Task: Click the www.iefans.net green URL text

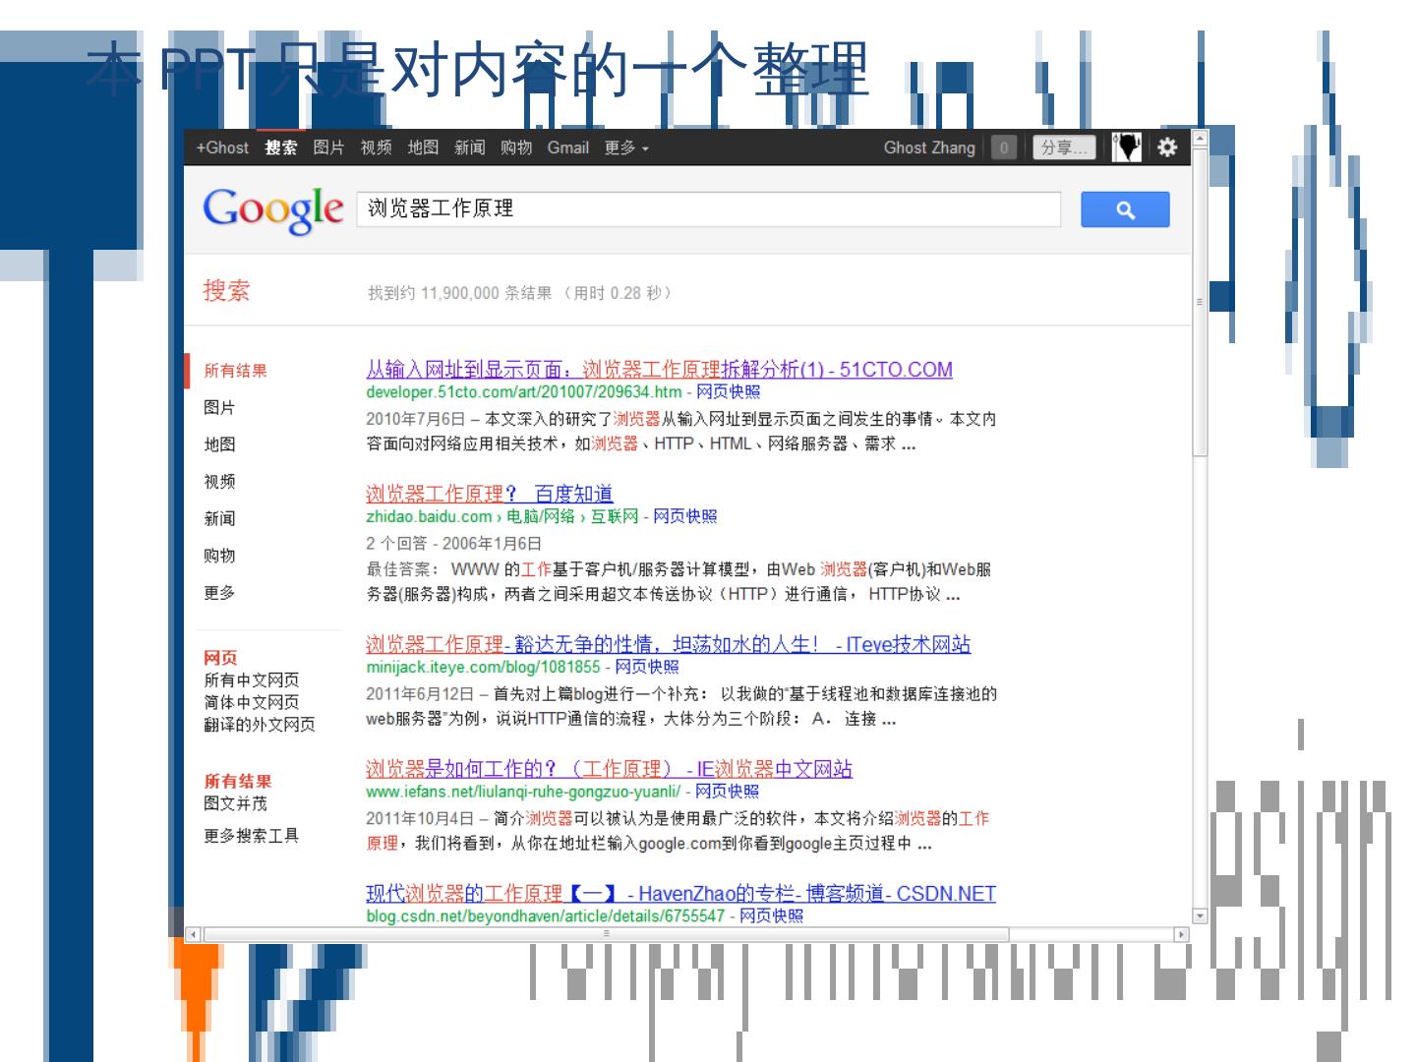Action: click(523, 792)
